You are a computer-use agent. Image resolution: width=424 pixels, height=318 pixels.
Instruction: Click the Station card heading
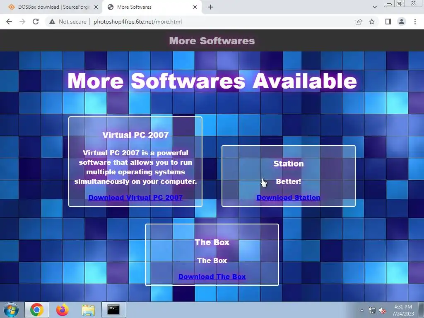click(x=289, y=164)
